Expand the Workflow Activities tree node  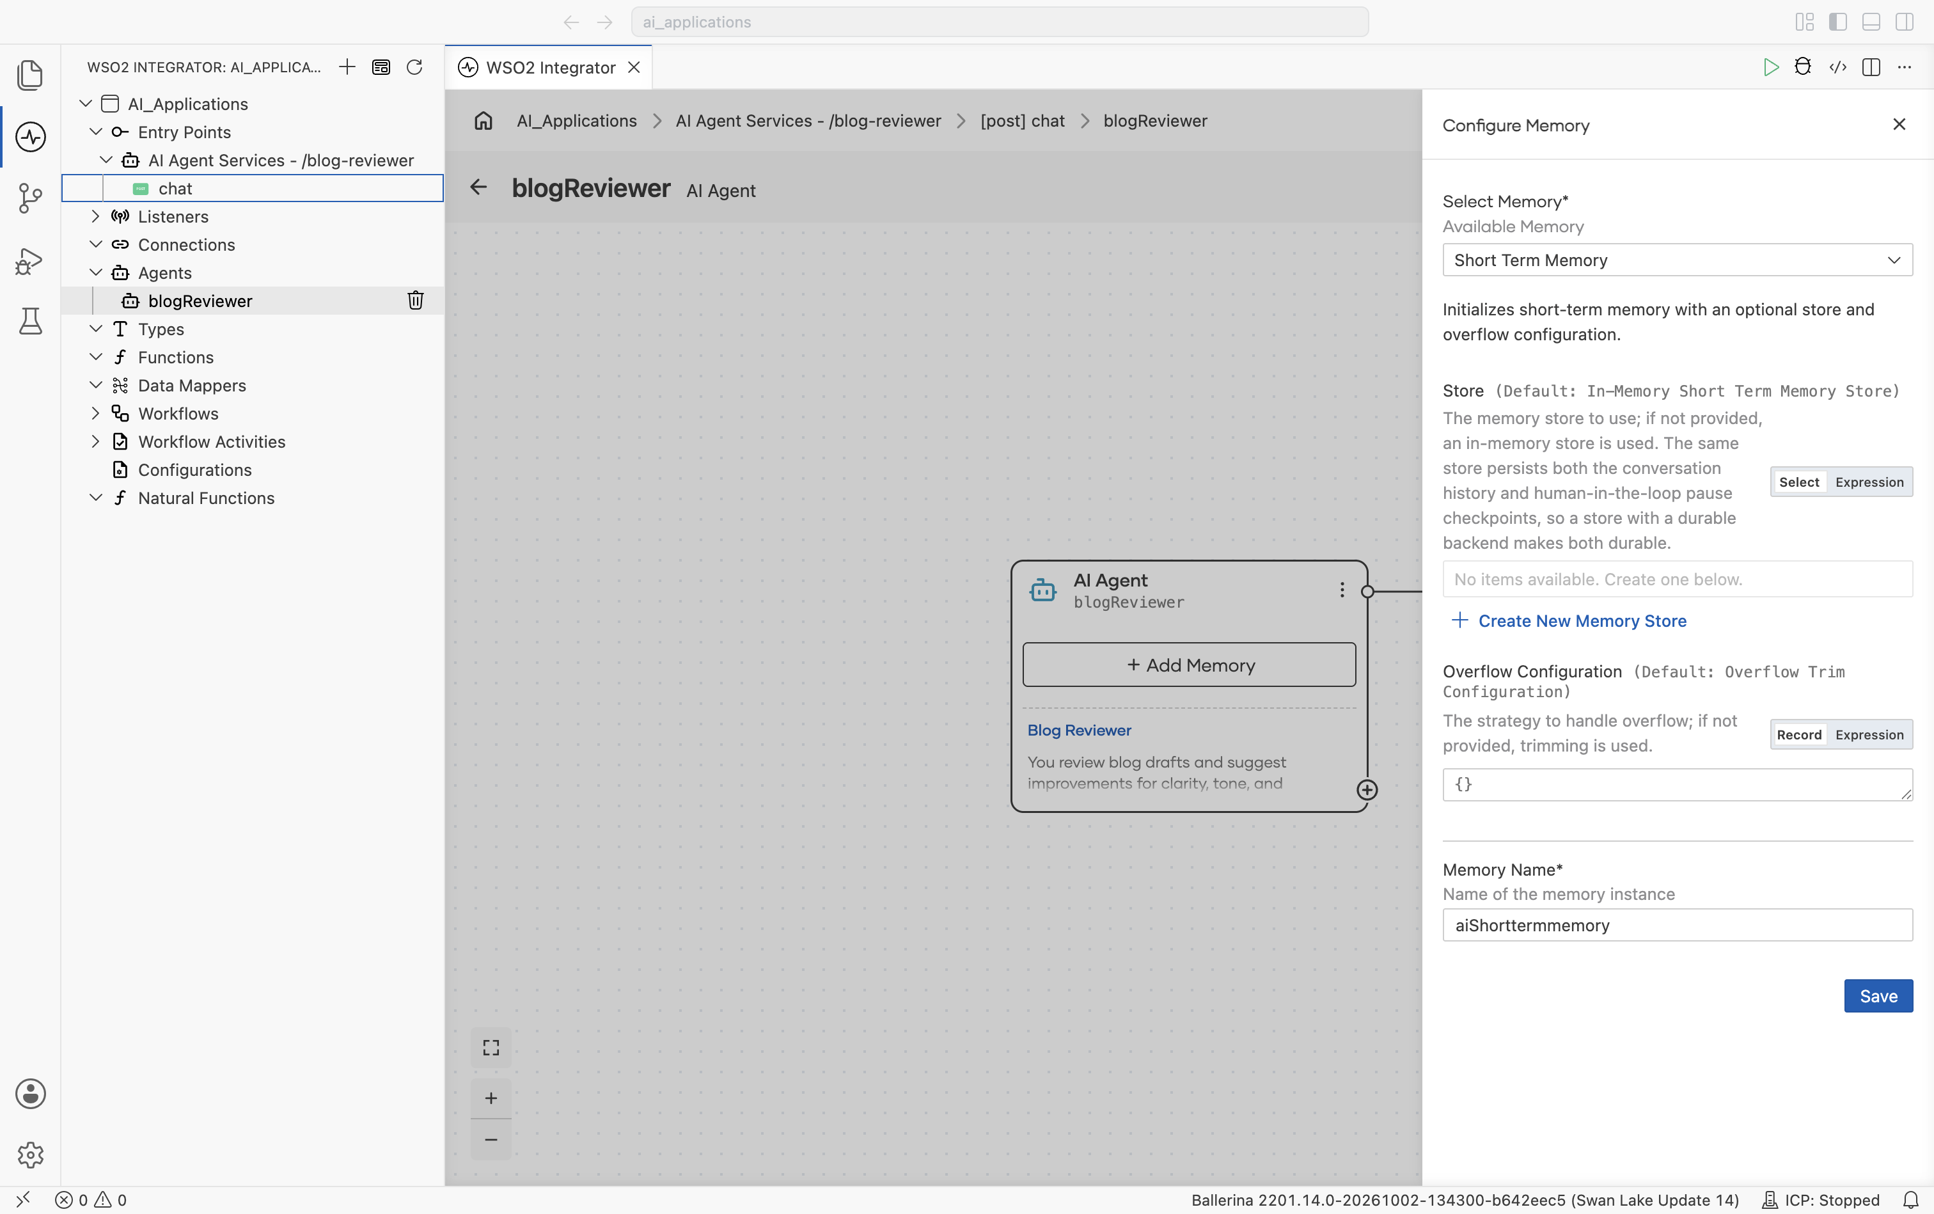95,441
